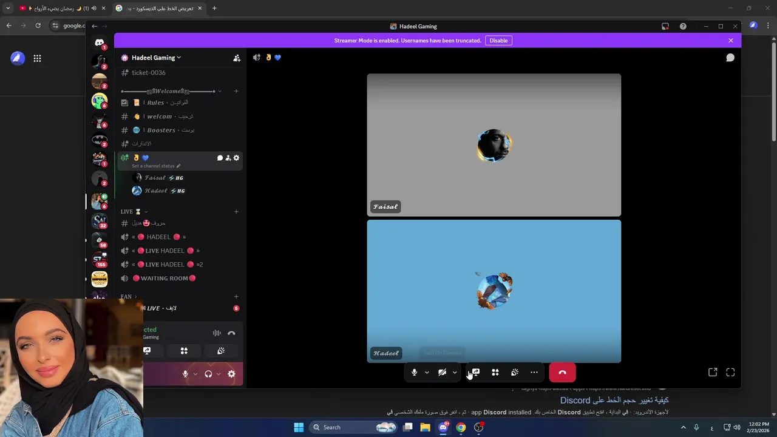Click invite-user icon on active voice channel
777x437 pixels.
point(228,158)
